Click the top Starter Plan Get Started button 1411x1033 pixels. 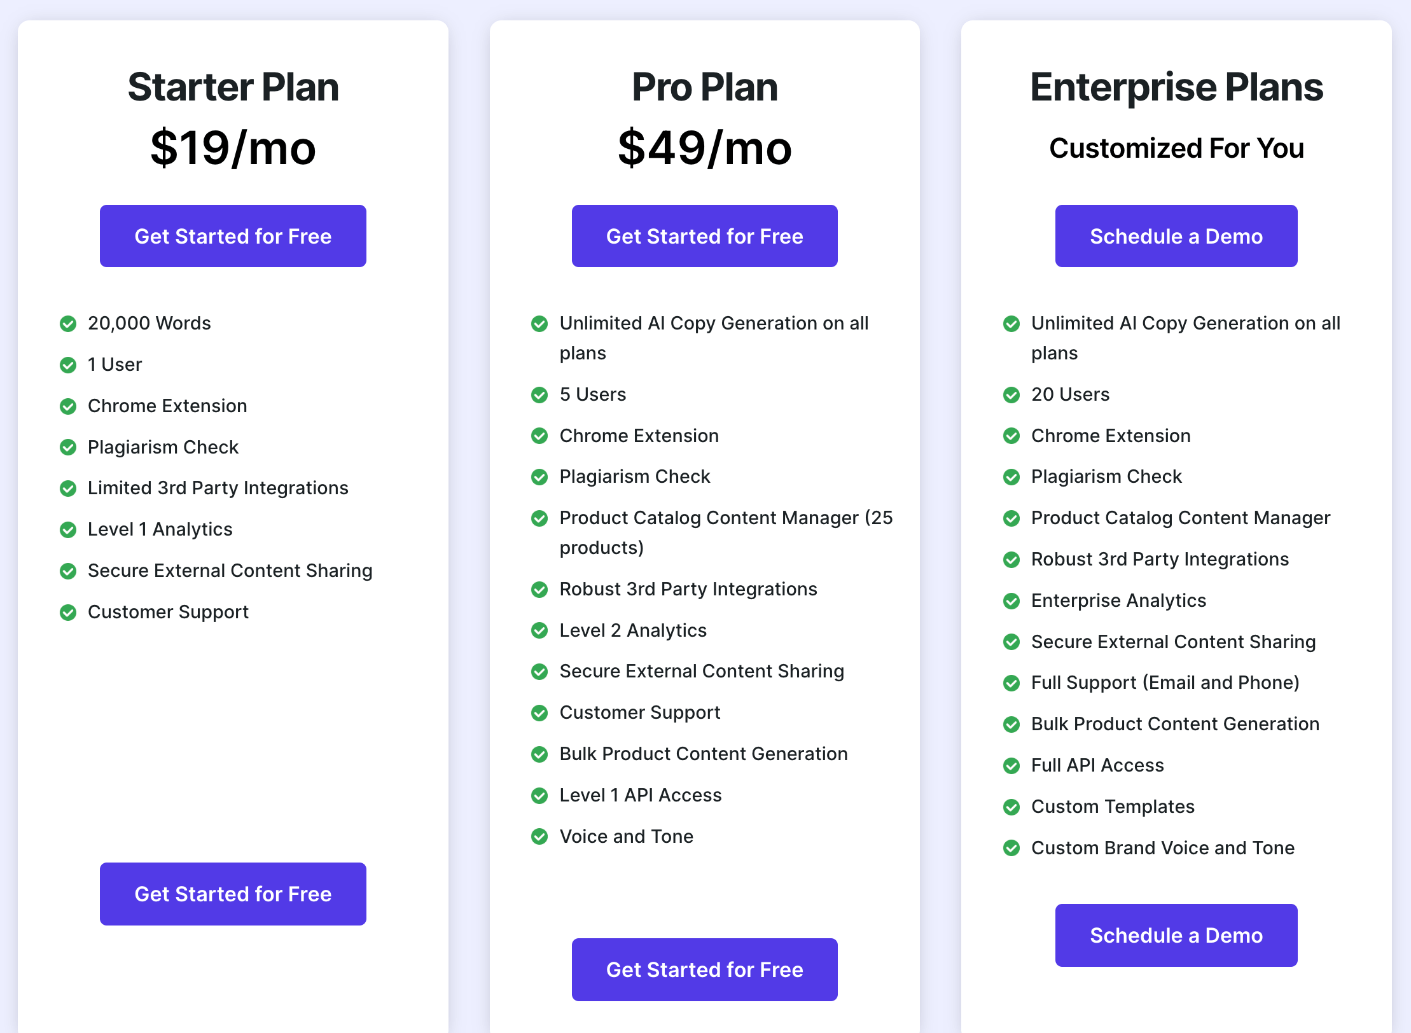233,236
